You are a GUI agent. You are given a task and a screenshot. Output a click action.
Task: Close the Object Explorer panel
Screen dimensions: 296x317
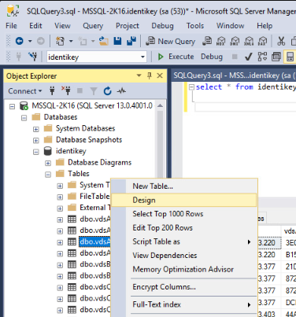point(160,76)
